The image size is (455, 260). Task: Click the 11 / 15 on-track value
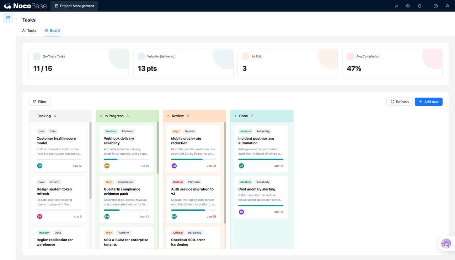(43, 68)
